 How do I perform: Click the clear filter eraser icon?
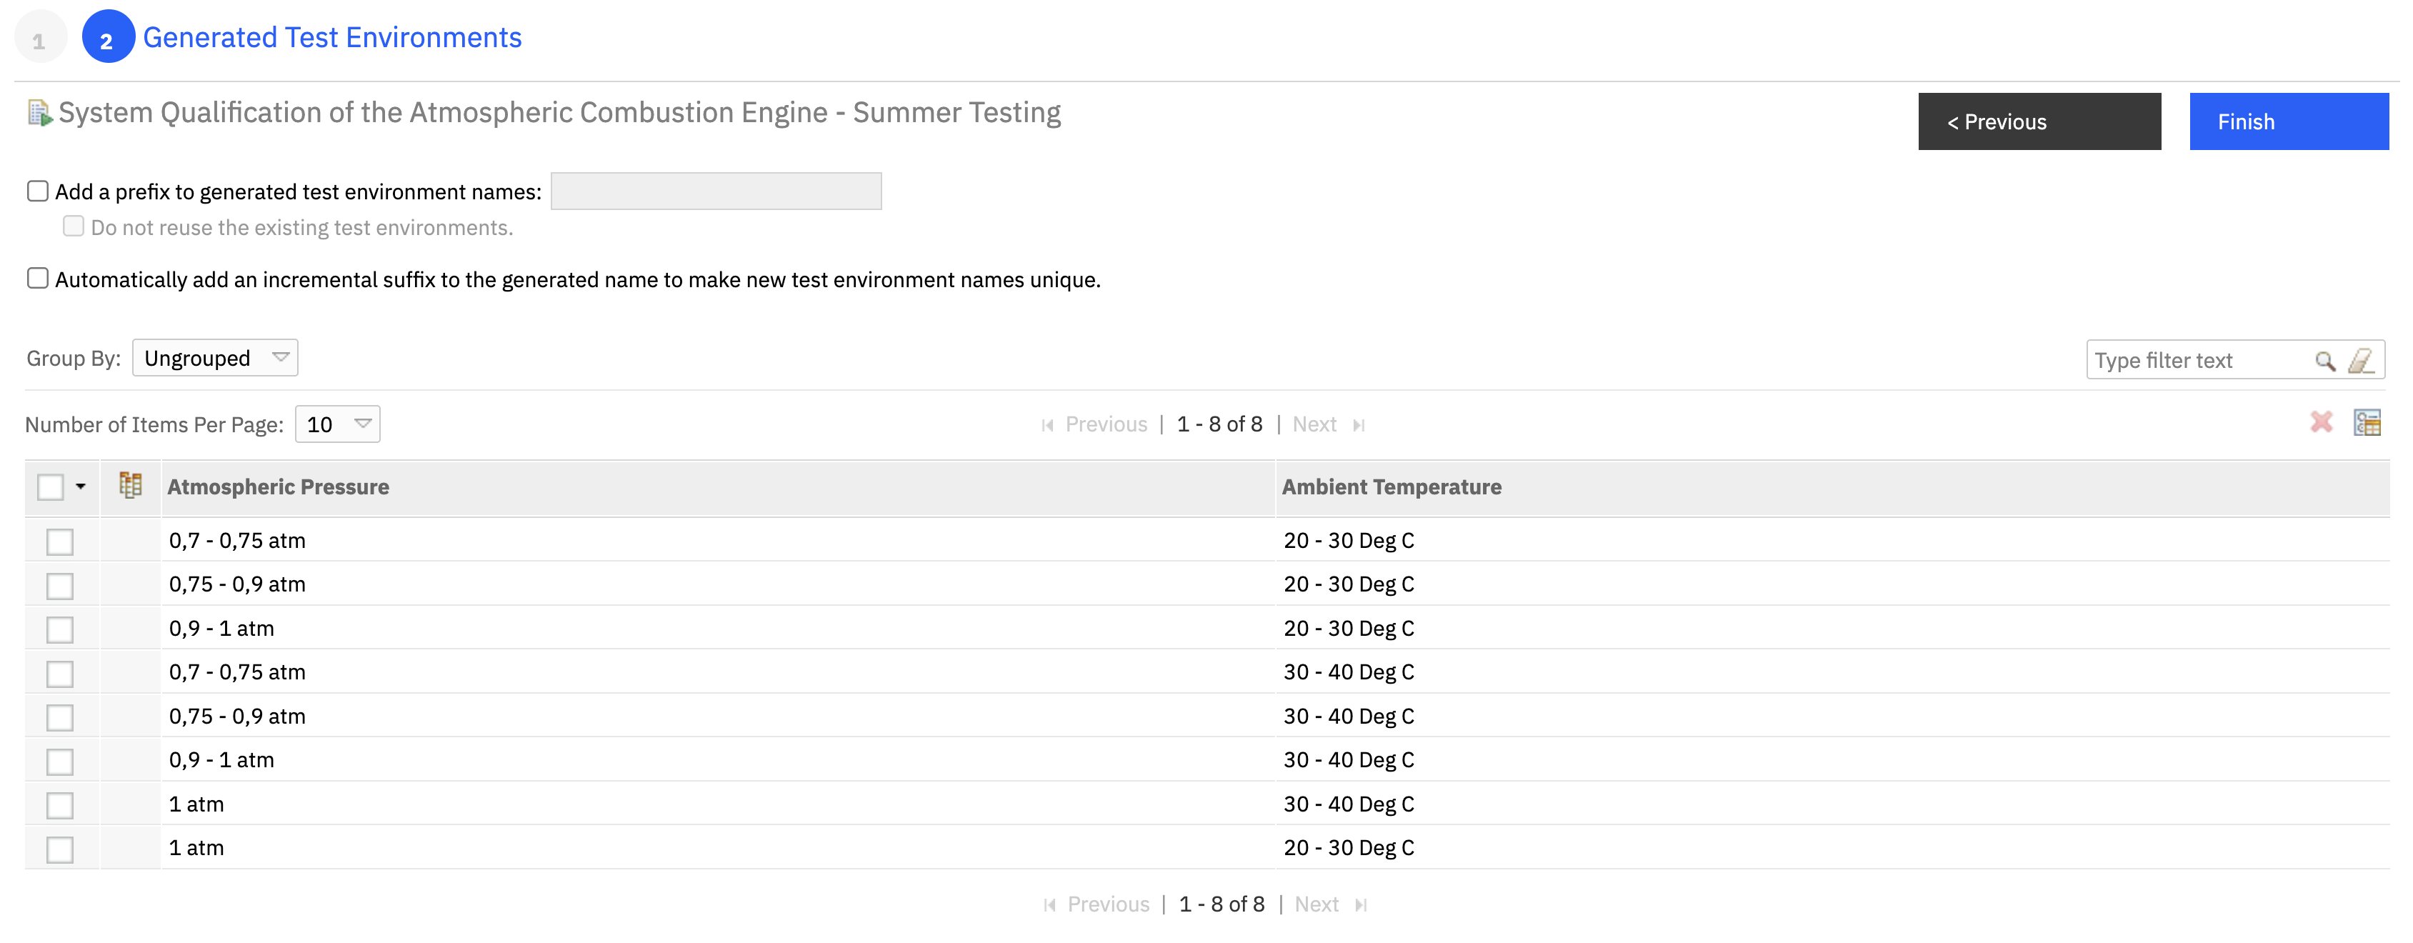point(2359,361)
